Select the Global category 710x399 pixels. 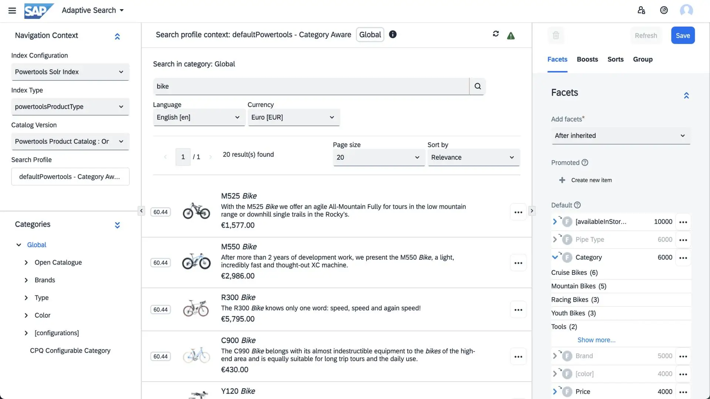pyautogui.click(x=37, y=245)
